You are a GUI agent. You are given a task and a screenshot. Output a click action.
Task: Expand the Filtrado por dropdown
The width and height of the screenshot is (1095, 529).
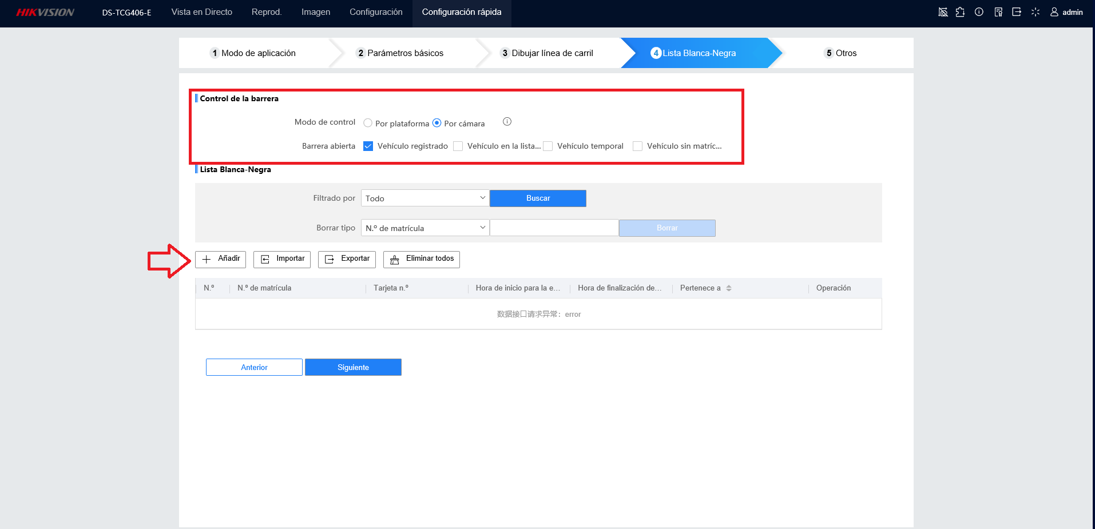425,198
